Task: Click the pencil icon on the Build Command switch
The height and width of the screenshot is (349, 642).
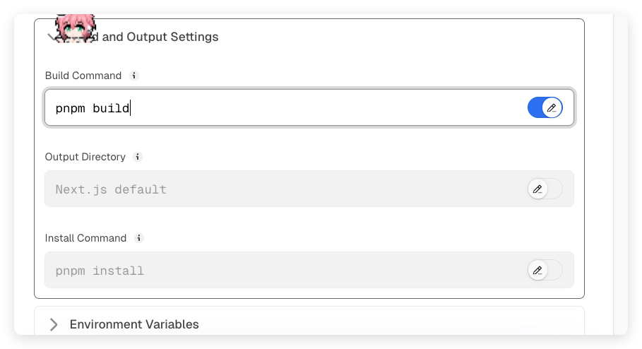Action: (552, 108)
